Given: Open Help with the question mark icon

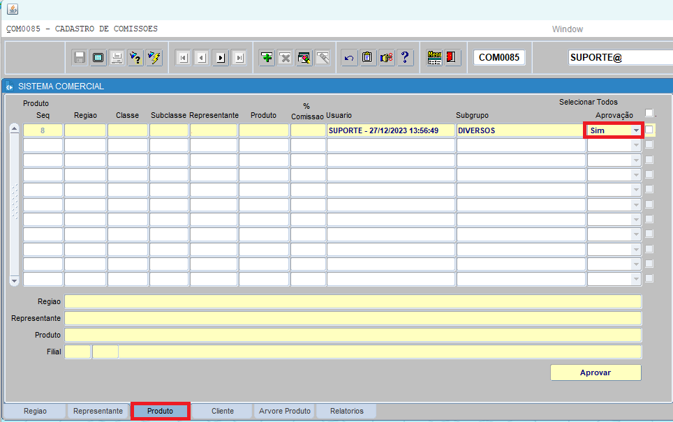Looking at the screenshot, I should point(405,57).
